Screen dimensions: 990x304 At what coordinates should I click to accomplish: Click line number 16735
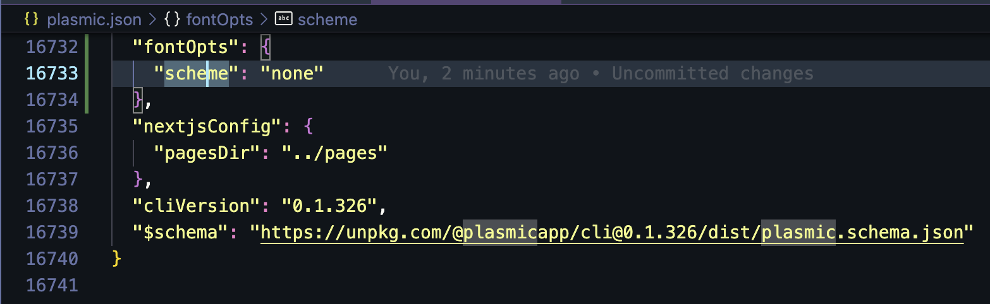click(52, 127)
